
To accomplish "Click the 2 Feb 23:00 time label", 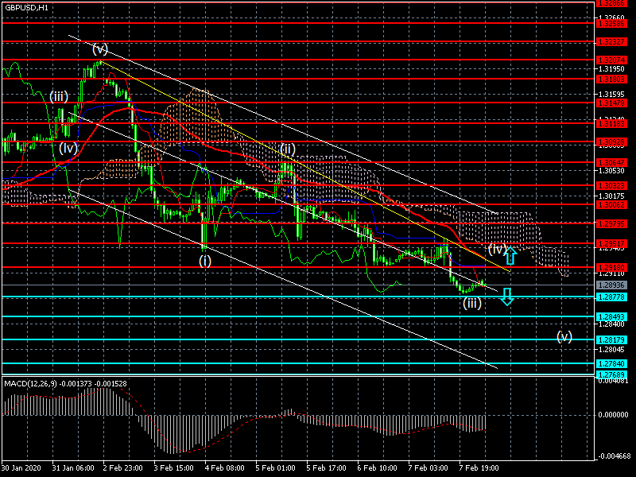I will point(122,467).
